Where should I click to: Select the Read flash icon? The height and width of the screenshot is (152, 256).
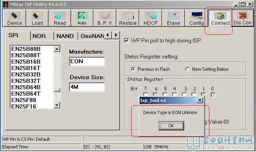[x=60, y=18]
